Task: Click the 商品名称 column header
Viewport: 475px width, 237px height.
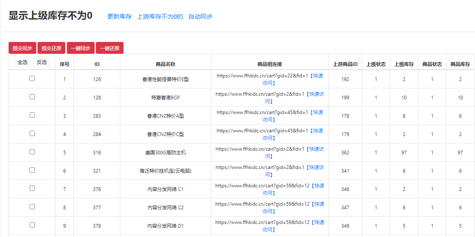Action: (166, 64)
